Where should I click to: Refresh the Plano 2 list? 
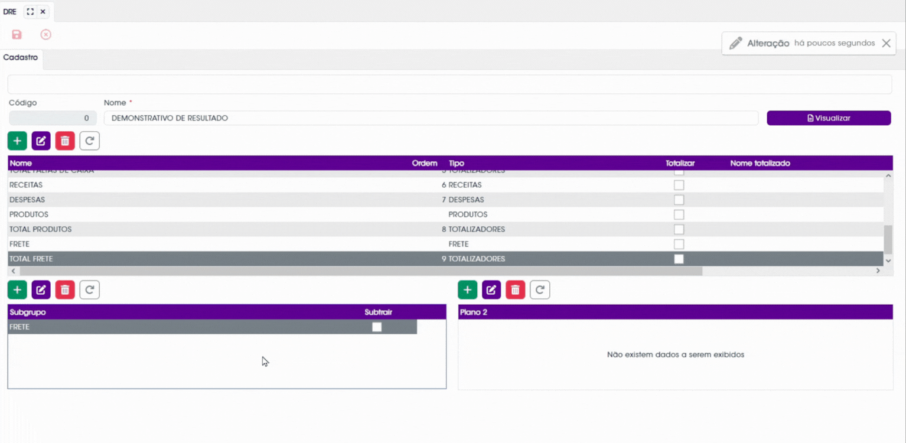[540, 289]
